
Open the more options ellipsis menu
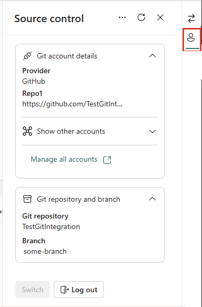[x=122, y=17]
